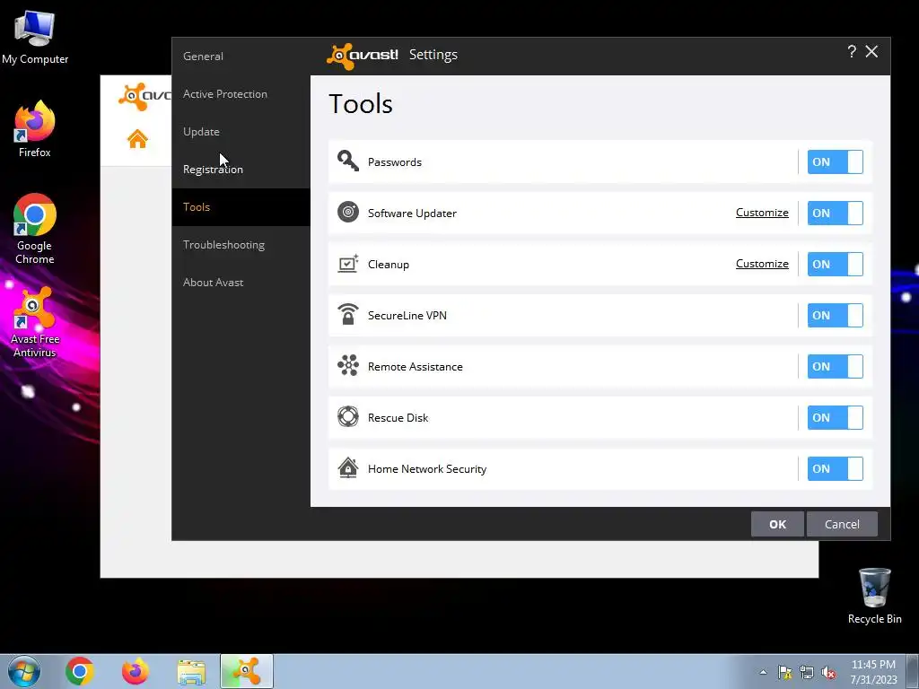Open Windows Explorer from the taskbar
The image size is (919, 689).
191,672
